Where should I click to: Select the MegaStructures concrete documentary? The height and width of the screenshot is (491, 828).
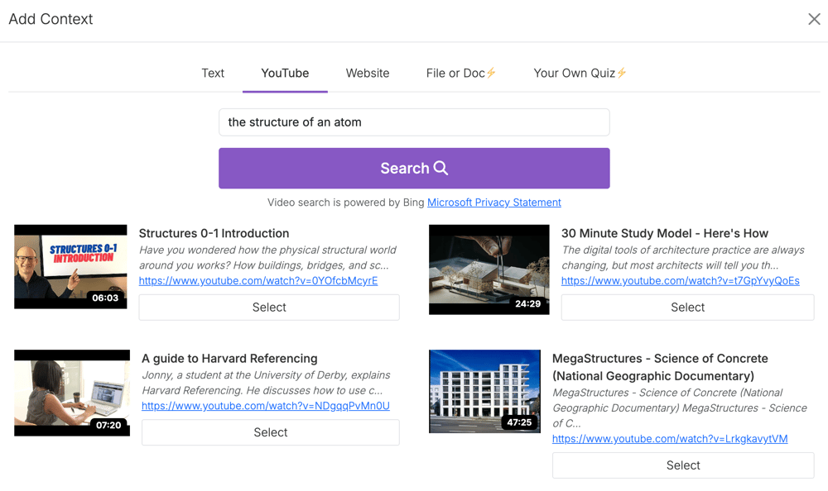point(682,465)
